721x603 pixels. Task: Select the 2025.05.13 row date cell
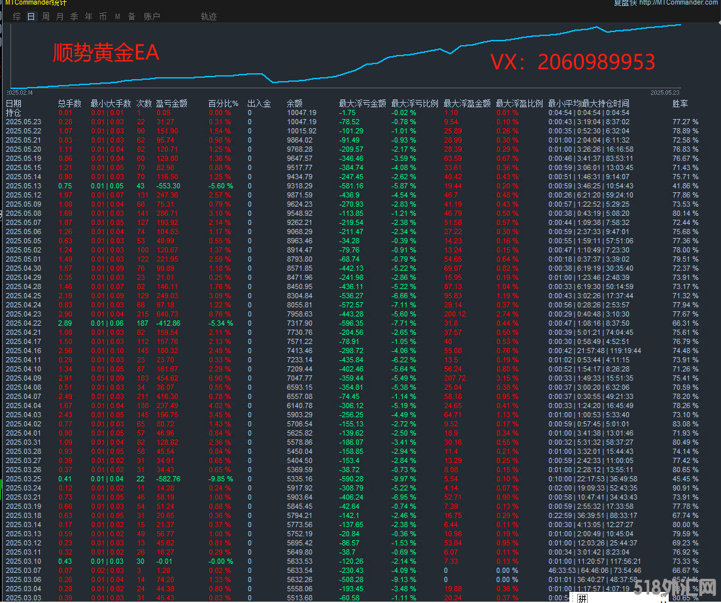(x=24, y=186)
